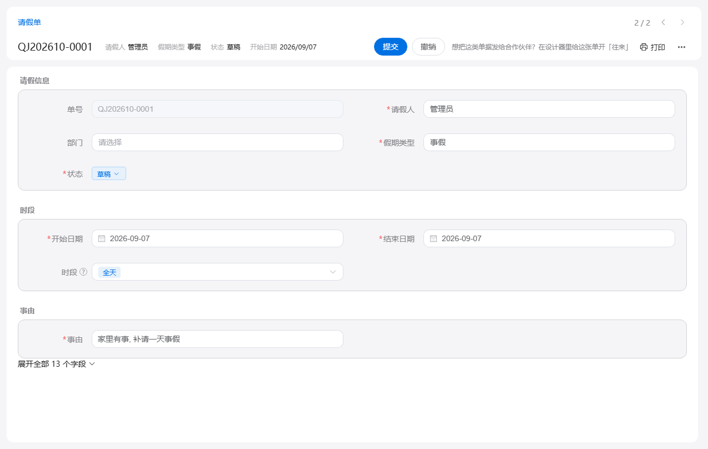Open the 时段 全天 dropdown

(x=217, y=272)
